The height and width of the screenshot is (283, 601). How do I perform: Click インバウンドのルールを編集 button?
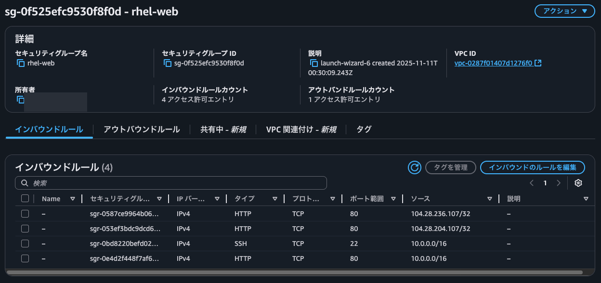532,167
